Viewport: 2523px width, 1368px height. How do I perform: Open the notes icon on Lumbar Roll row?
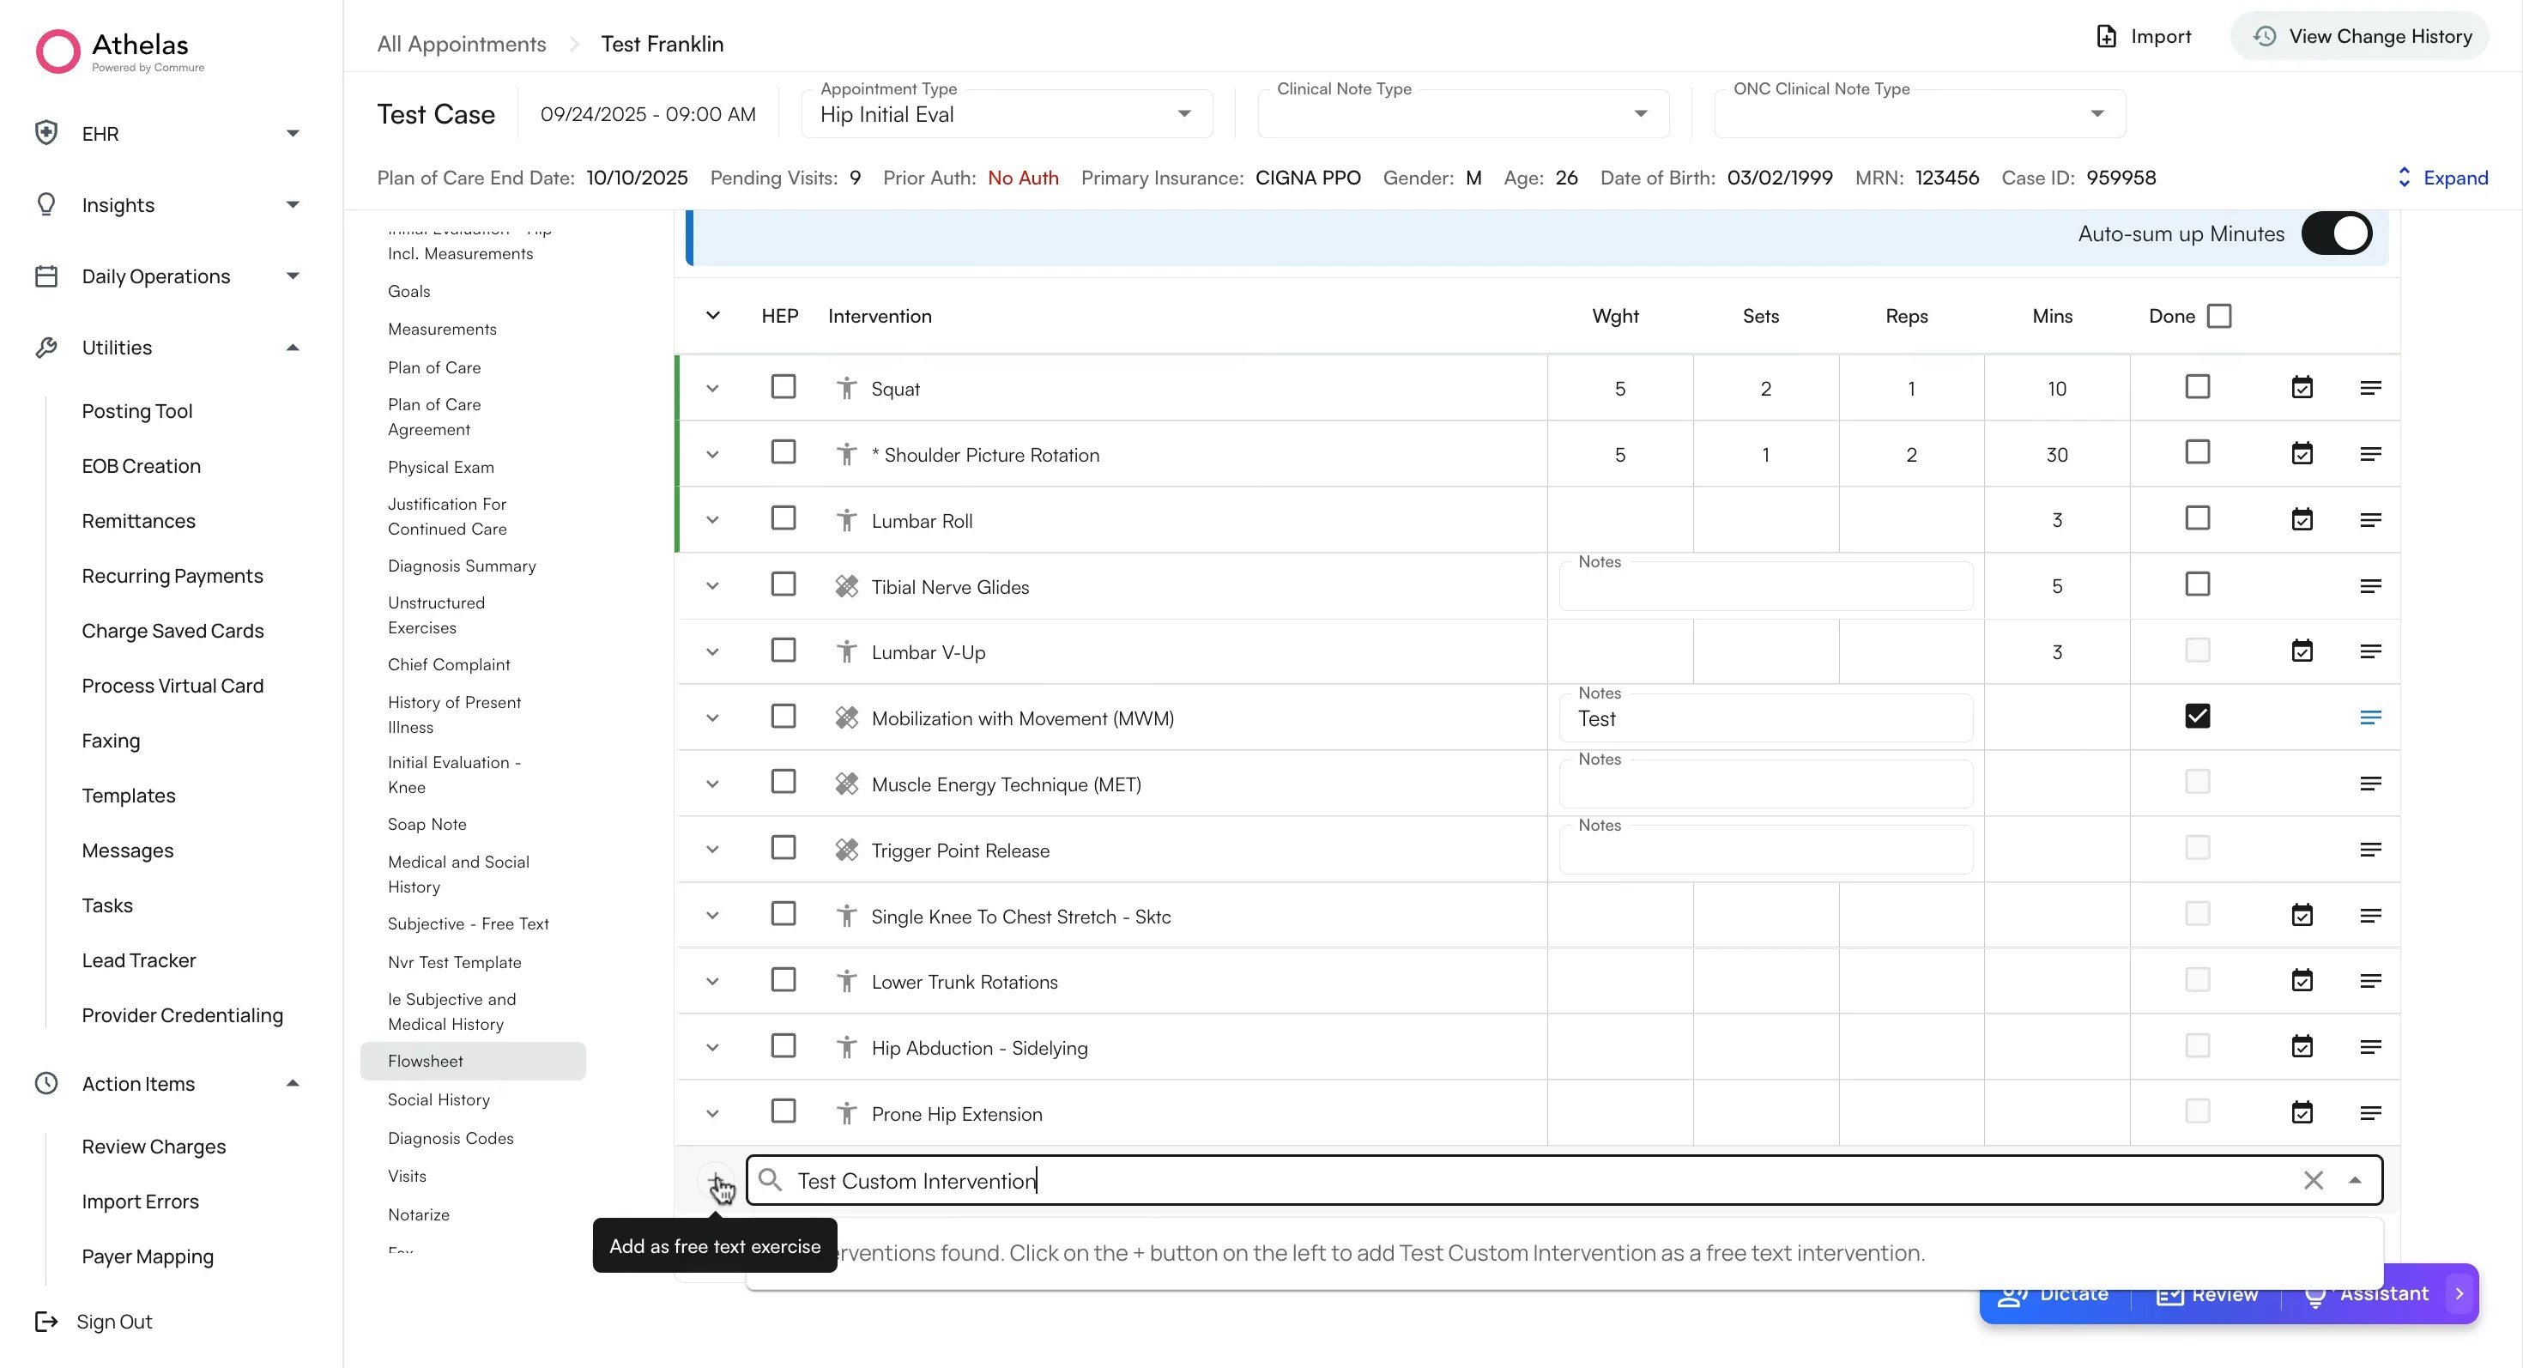2372,519
